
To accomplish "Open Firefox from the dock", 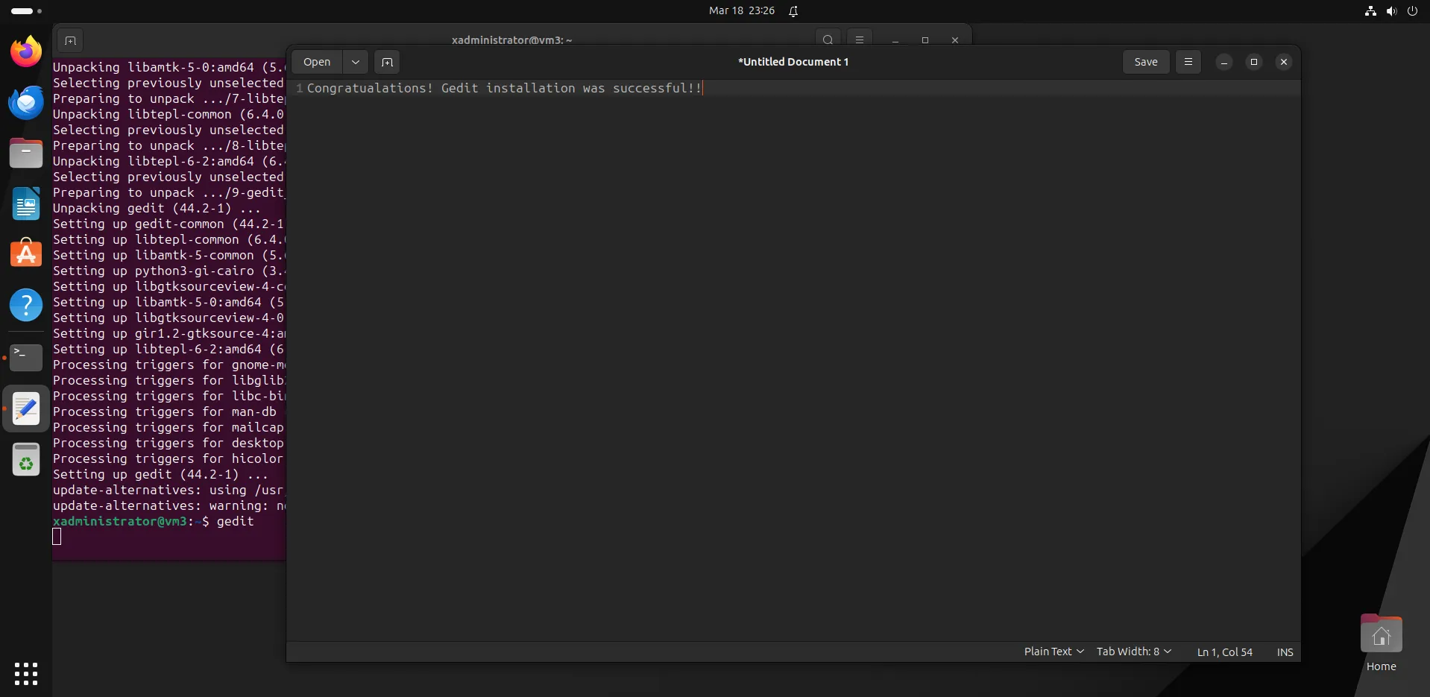I will coord(26,51).
